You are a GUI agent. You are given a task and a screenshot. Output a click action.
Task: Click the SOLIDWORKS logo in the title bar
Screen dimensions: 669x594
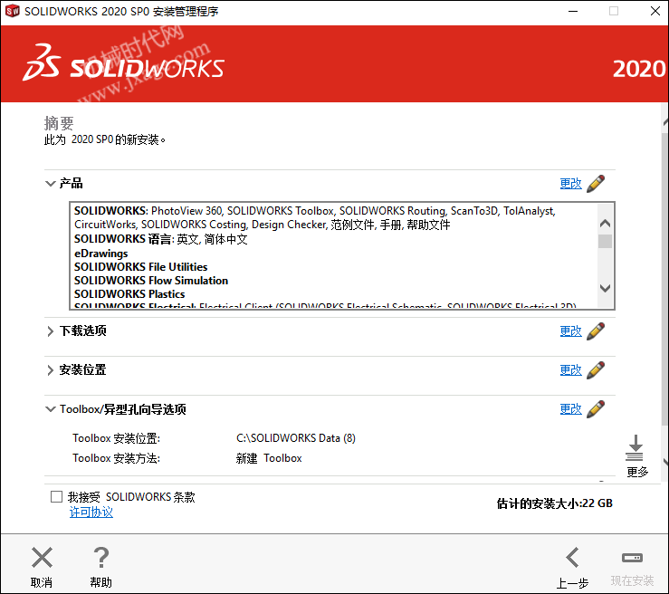(x=13, y=11)
